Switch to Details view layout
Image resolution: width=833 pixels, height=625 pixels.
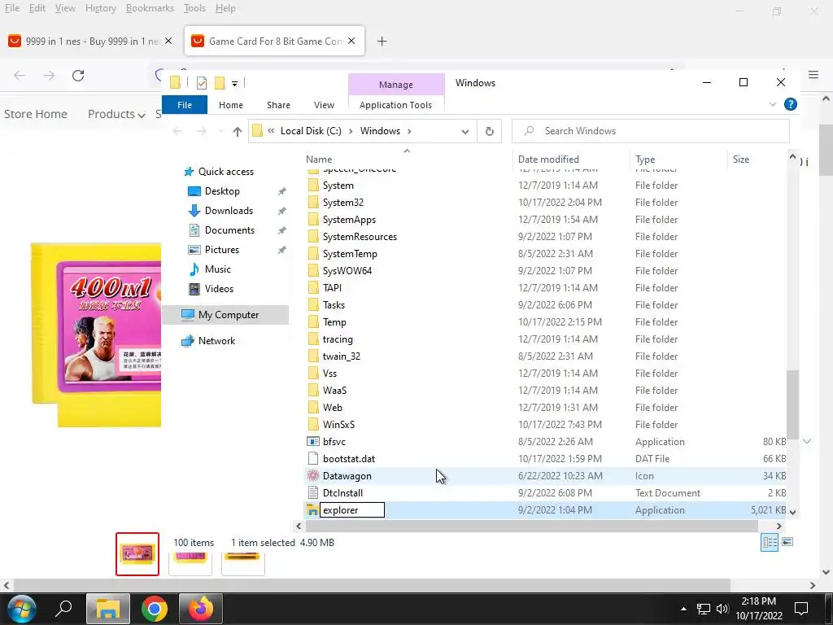tap(770, 543)
